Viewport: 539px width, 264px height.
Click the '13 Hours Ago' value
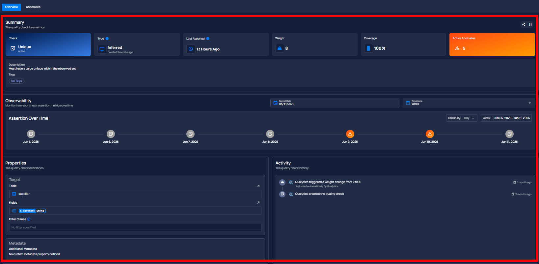coord(208,49)
